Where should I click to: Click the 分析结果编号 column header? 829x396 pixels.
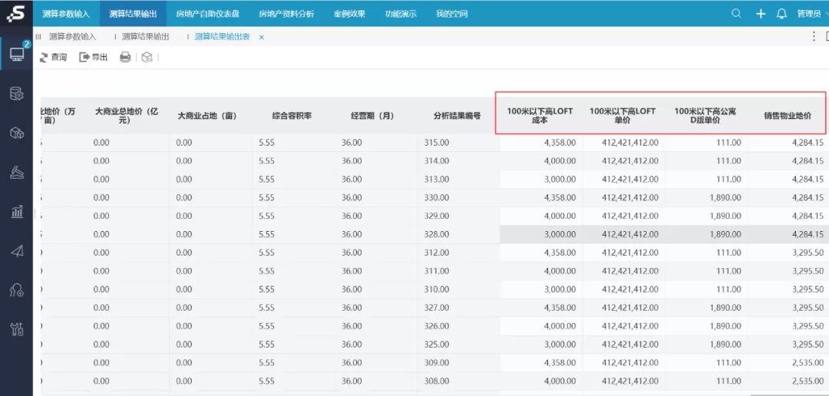coord(457,115)
